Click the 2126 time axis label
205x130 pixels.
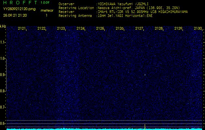point(120,28)
